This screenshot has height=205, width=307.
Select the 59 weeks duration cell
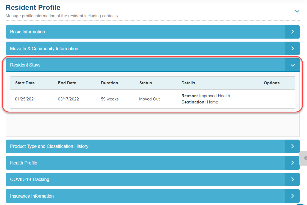coord(110,99)
